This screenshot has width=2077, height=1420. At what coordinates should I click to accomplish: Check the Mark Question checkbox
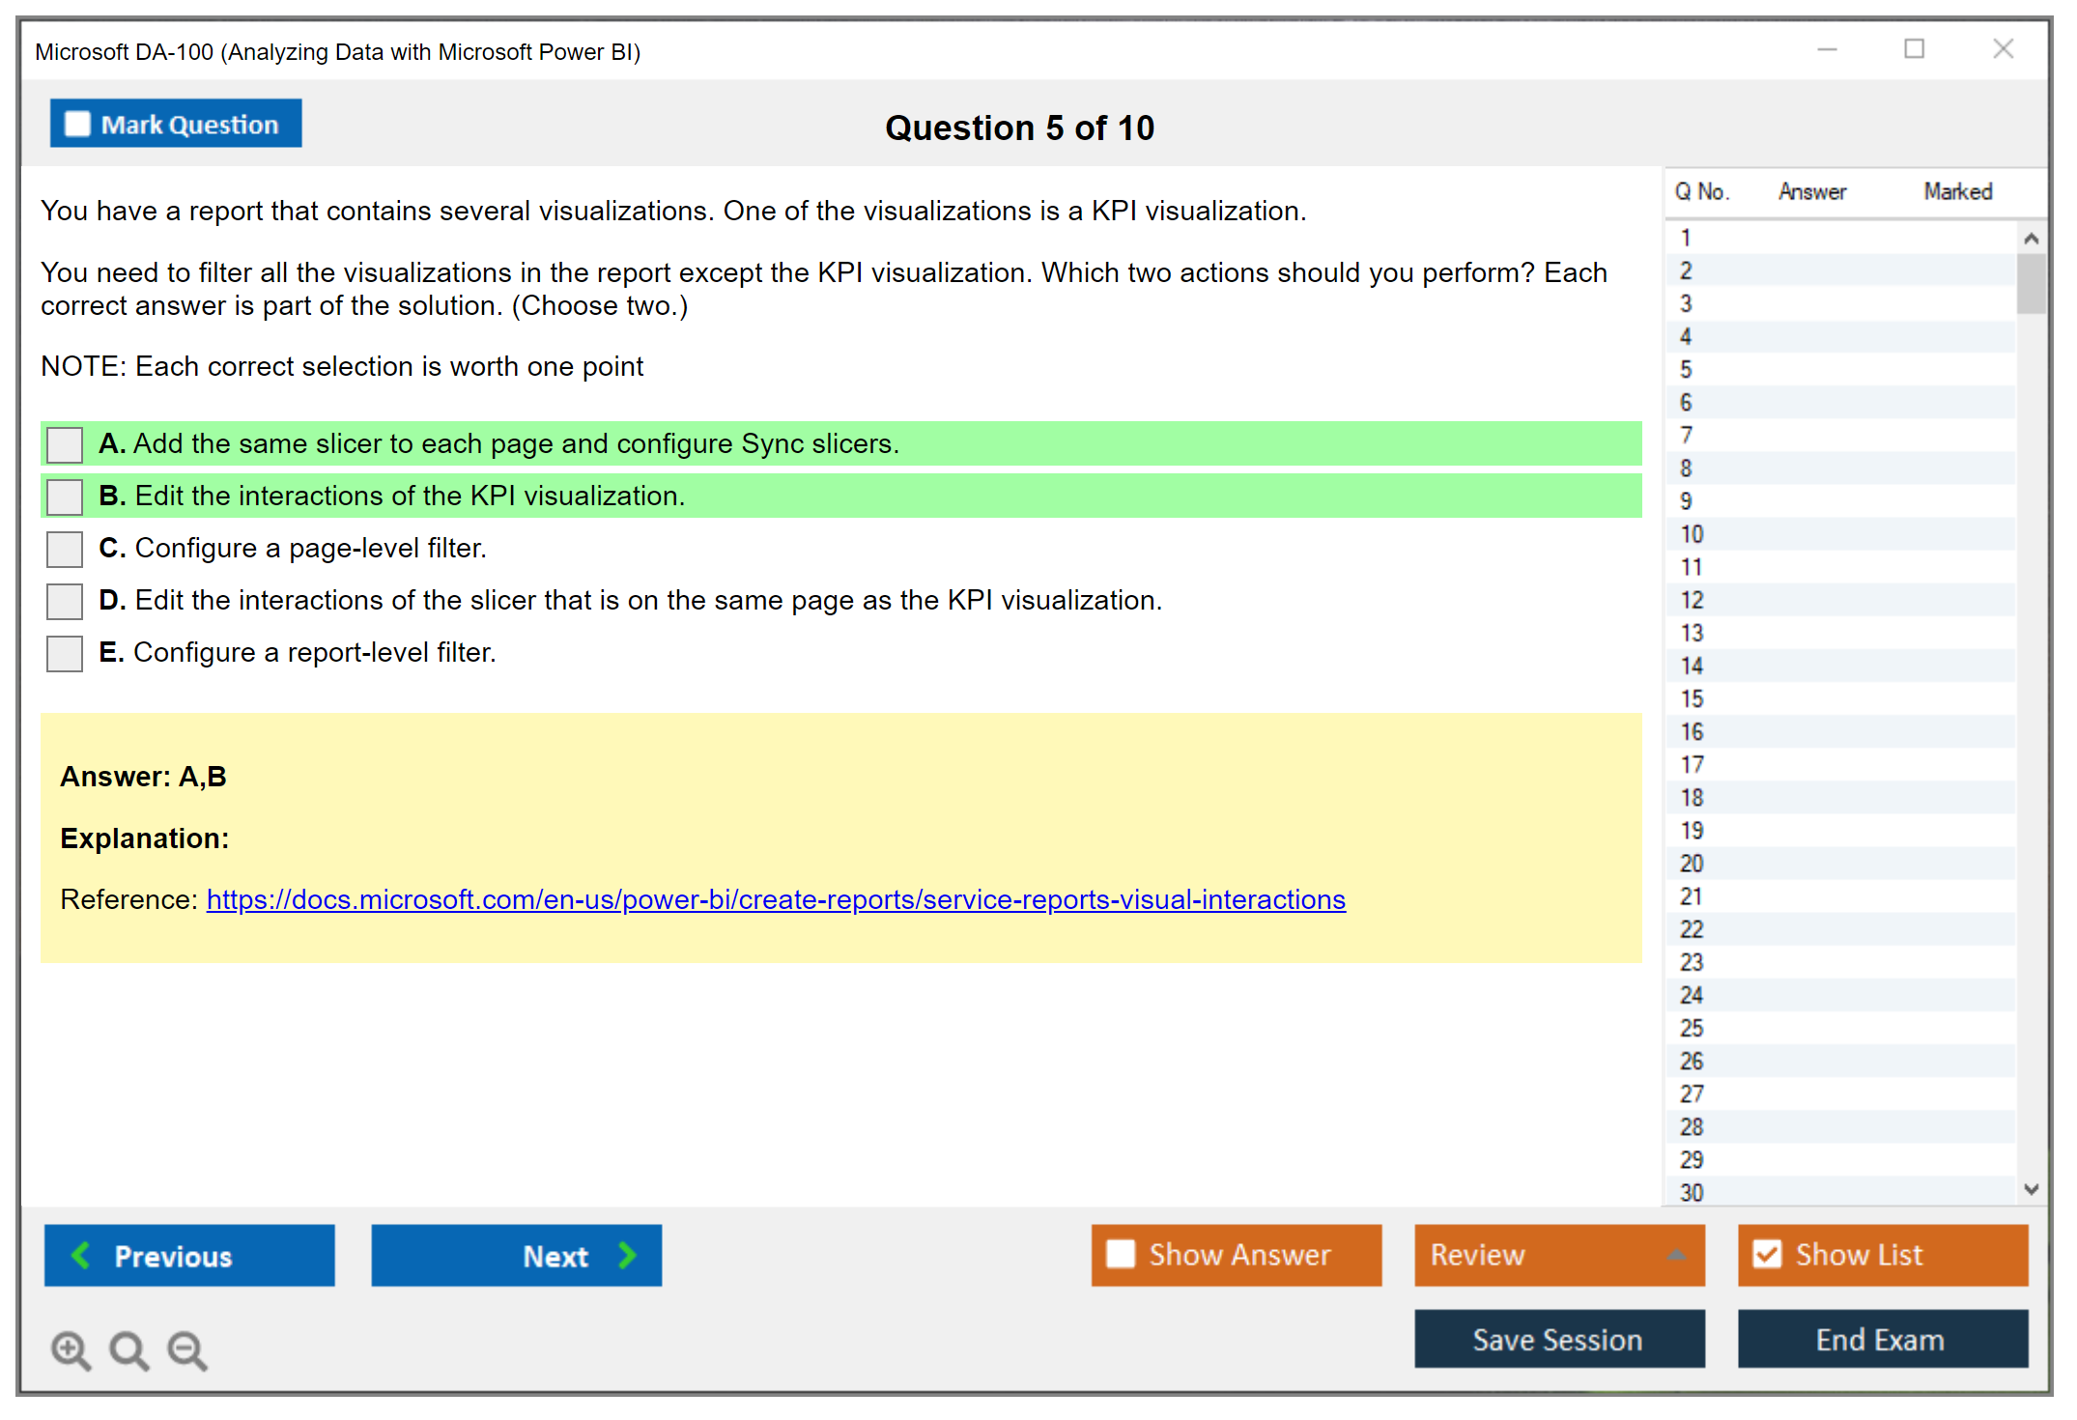tap(77, 125)
